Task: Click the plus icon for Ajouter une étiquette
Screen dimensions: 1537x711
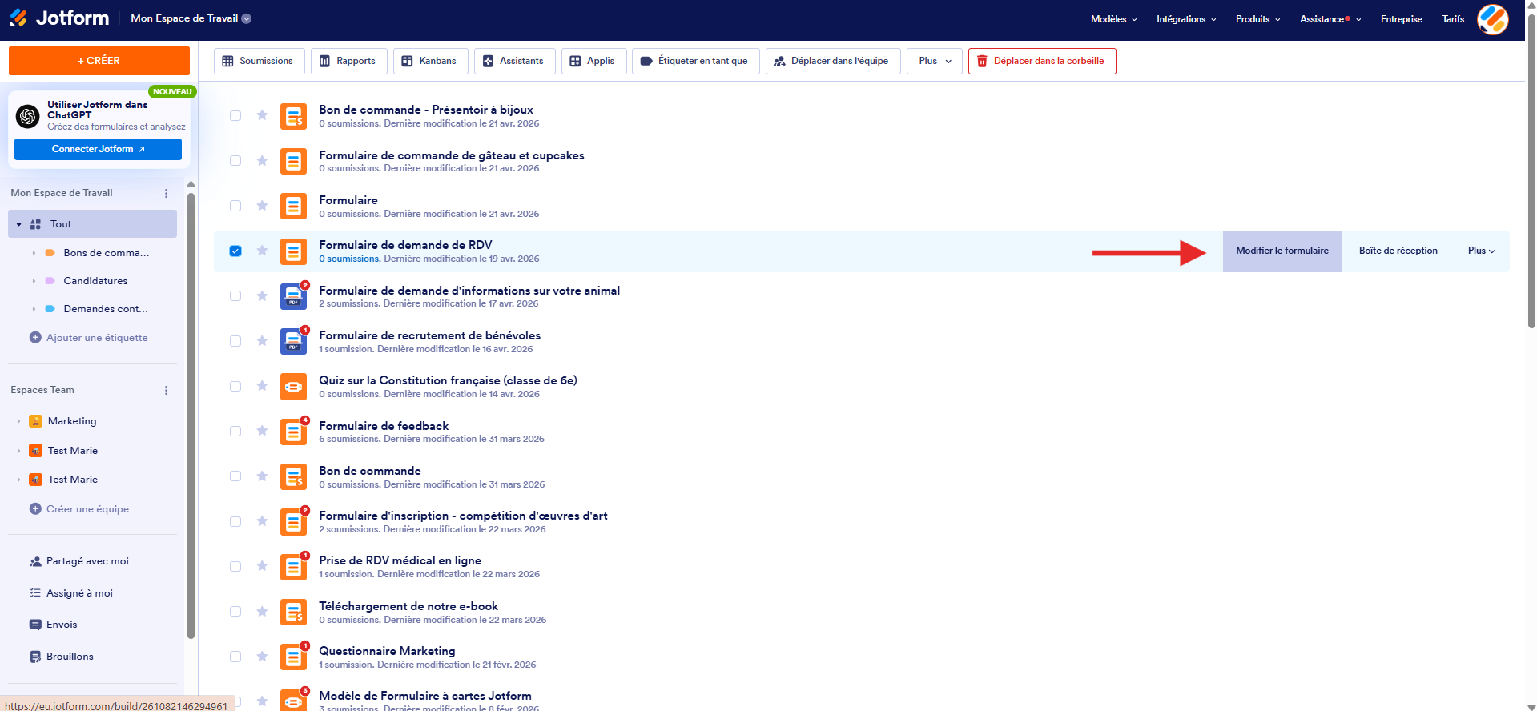Action: pos(35,338)
